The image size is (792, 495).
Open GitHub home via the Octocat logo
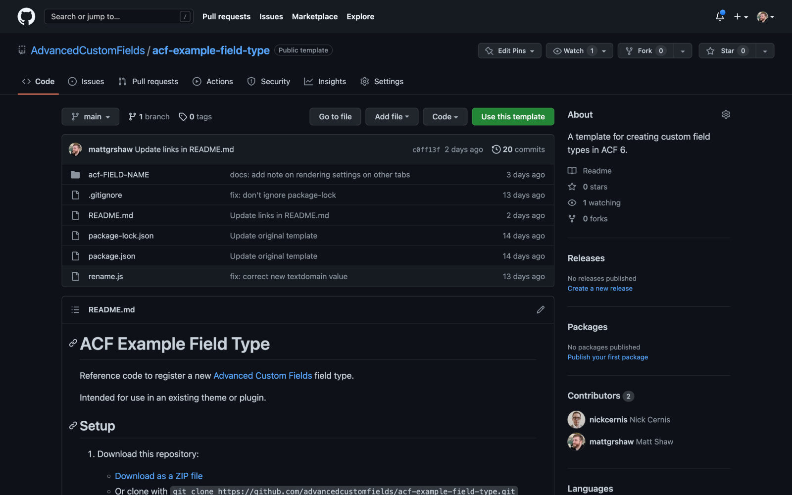tap(26, 16)
